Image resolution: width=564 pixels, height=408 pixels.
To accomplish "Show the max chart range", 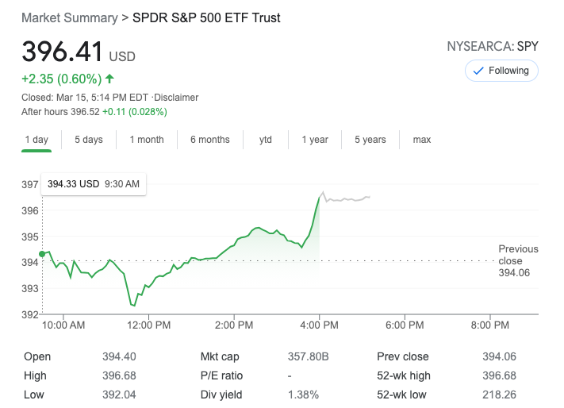I will coord(422,140).
